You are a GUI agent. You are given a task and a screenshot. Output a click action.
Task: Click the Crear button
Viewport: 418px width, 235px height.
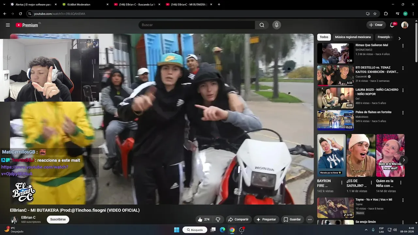376,25
